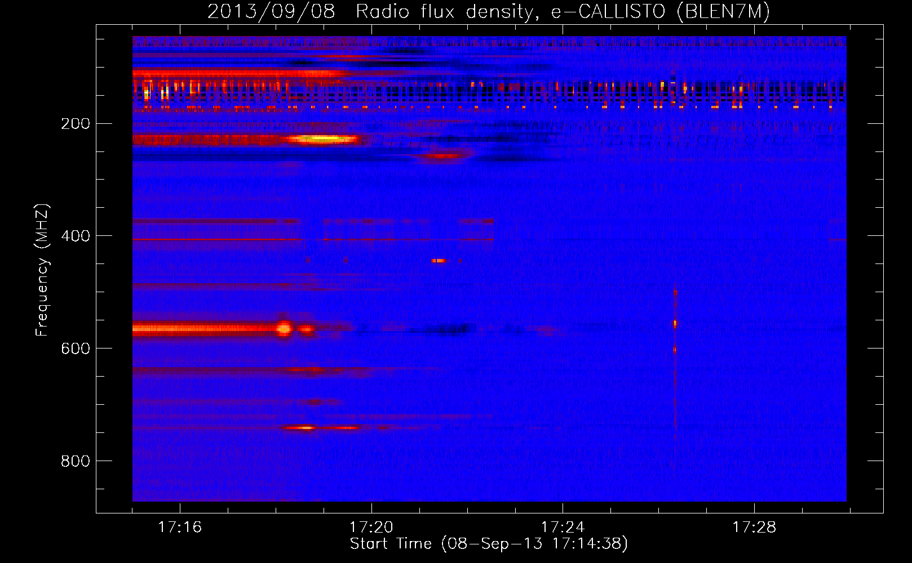Click the '17:20' time tick label
This screenshot has height=563, width=912.
pyautogui.click(x=371, y=527)
